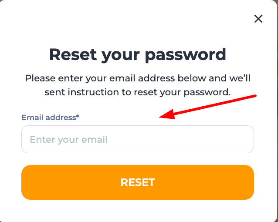Select the email text box
The width and height of the screenshot is (278, 222).
[x=138, y=139]
